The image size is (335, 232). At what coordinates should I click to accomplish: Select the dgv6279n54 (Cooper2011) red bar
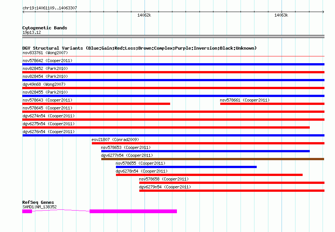pyautogui.click(x=232, y=191)
